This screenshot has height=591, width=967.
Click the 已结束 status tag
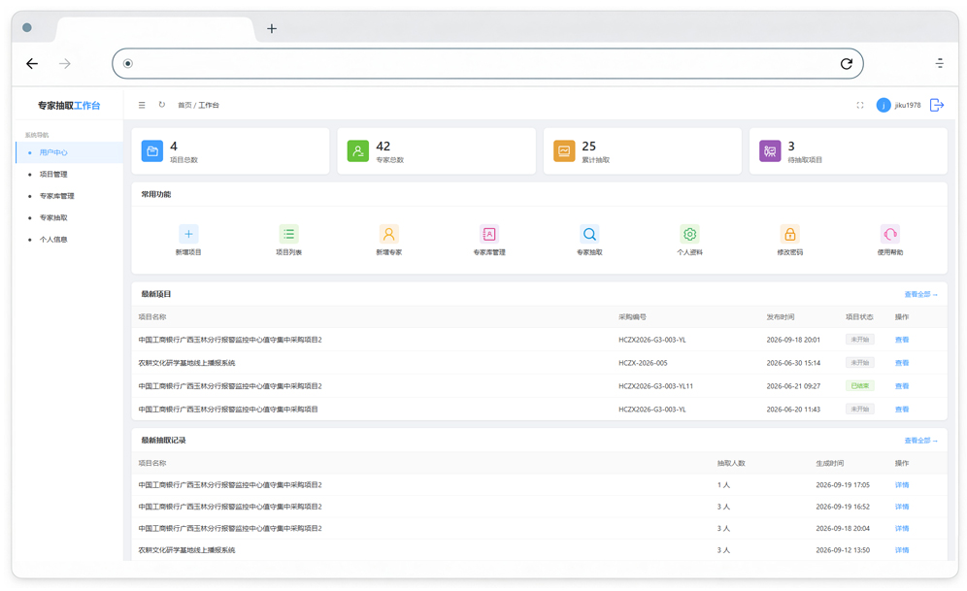pos(859,386)
